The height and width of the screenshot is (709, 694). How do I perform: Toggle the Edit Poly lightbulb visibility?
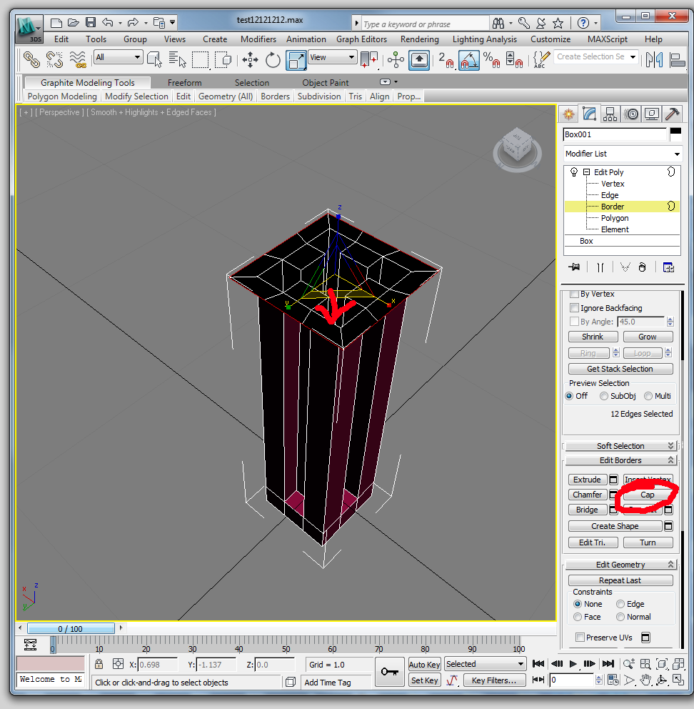573,172
